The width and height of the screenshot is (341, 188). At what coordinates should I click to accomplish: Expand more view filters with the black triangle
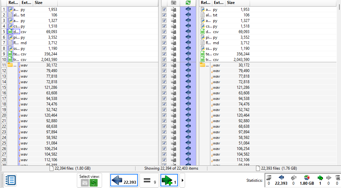(x=182, y=180)
